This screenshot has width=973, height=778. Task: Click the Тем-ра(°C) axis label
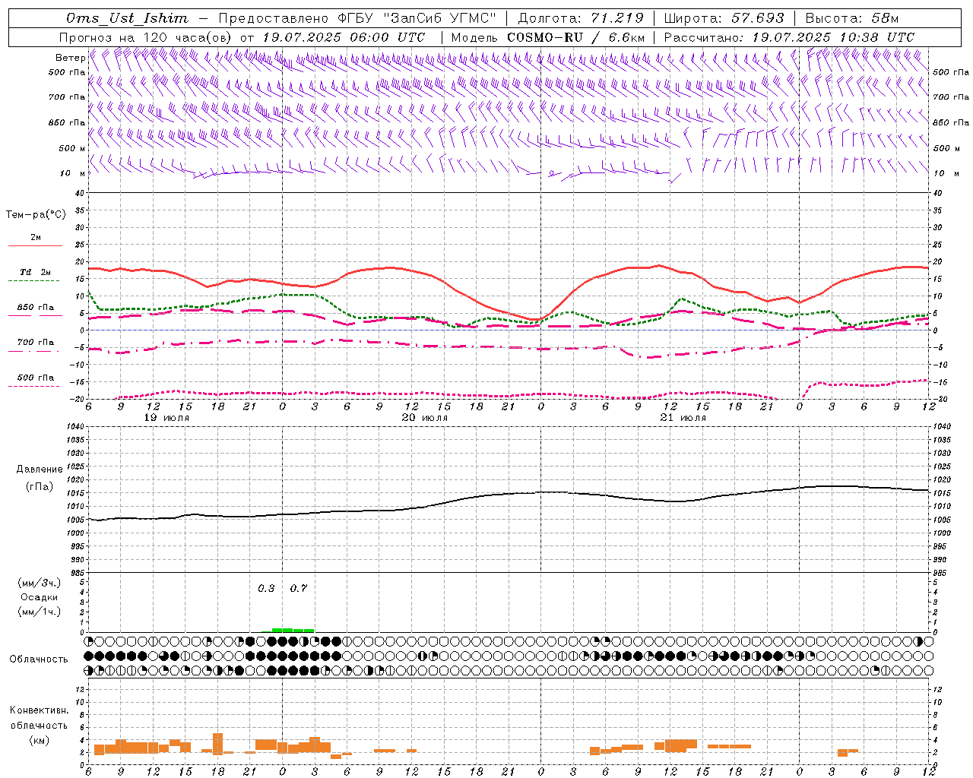pyautogui.click(x=36, y=215)
